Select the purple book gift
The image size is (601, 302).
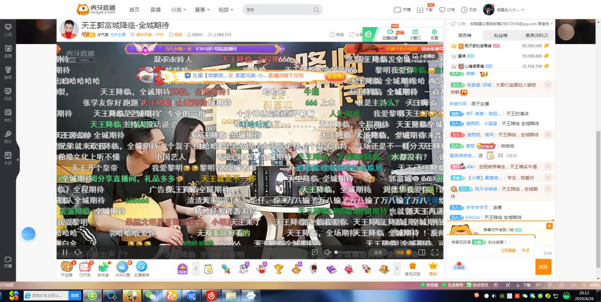point(331,269)
